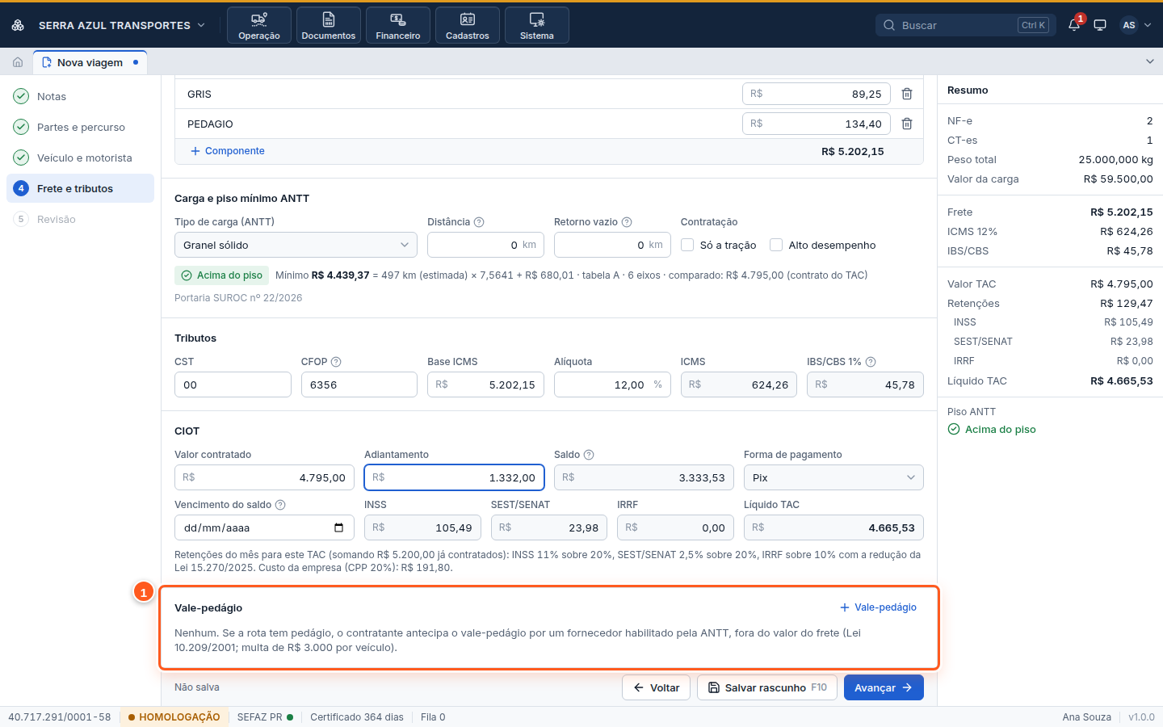Open the Forma de pagamento Pix dropdown
The height and width of the screenshot is (727, 1163).
click(833, 477)
